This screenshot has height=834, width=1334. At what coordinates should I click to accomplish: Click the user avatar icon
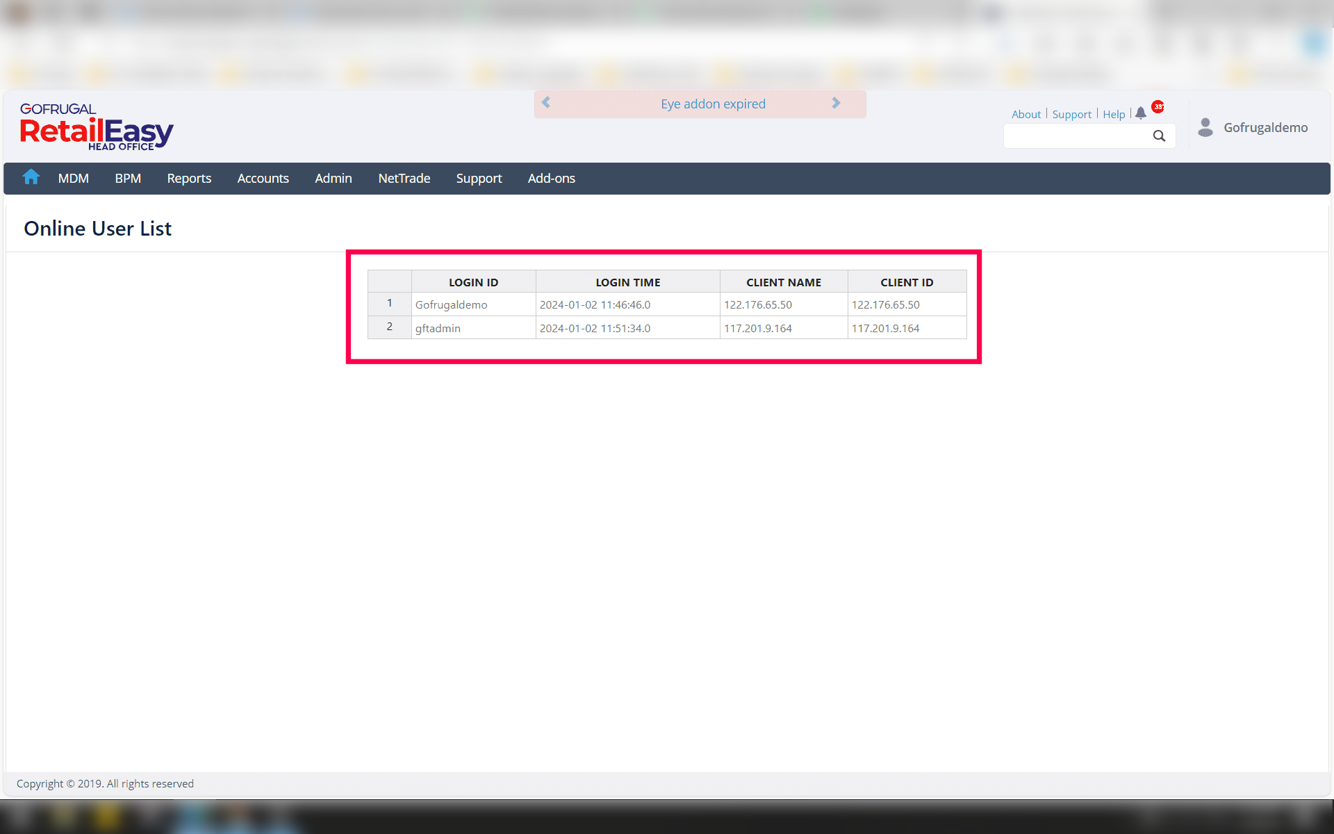point(1205,127)
